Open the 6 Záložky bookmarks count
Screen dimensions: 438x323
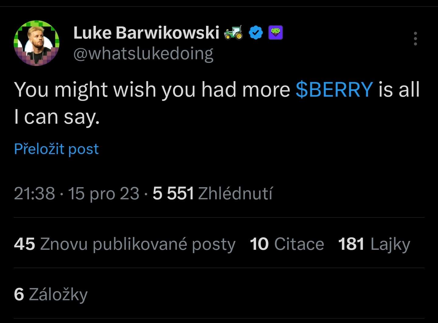point(51,294)
